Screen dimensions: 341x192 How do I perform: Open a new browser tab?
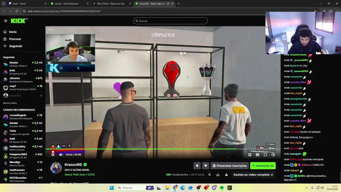[178, 4]
